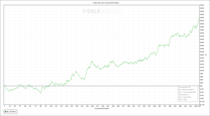Click the line's final peak near $440

tap(199, 18)
